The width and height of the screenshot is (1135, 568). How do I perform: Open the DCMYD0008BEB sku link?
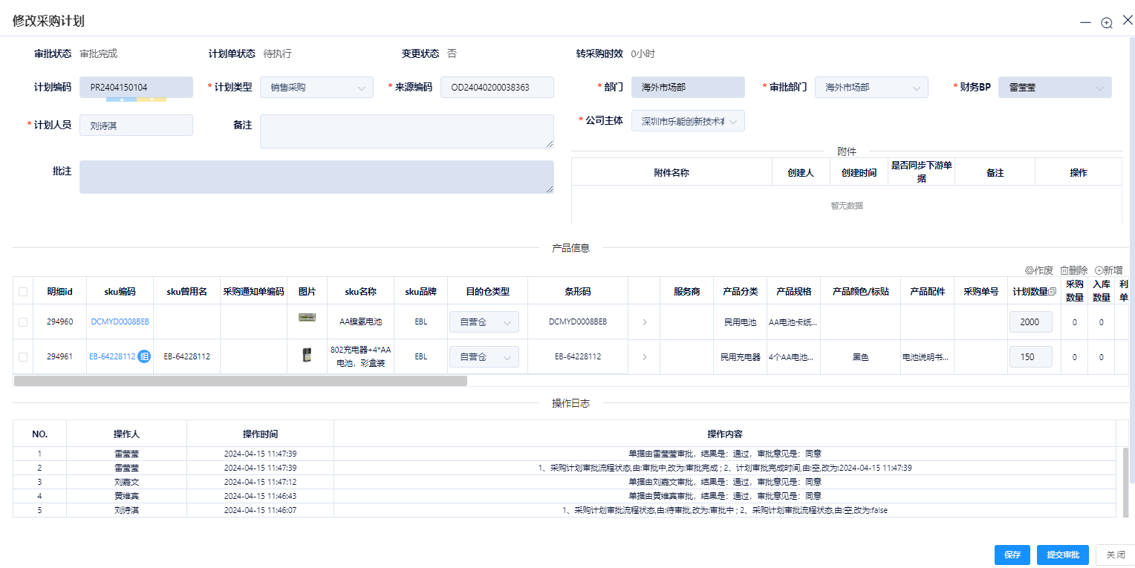119,321
